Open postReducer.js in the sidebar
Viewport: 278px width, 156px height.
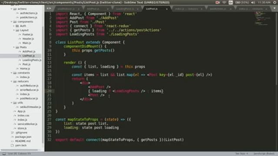point(29,98)
